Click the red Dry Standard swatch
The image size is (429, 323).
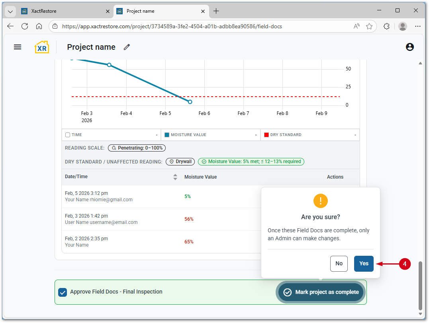pos(266,135)
